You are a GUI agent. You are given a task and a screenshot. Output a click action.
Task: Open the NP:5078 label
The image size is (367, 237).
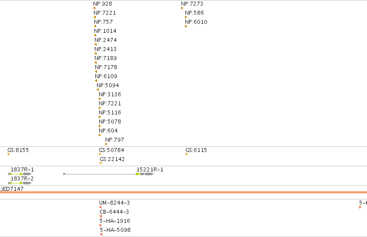[110, 122]
